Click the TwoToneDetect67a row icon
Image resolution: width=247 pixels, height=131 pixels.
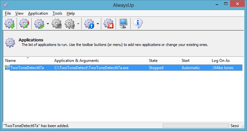pos(7,67)
